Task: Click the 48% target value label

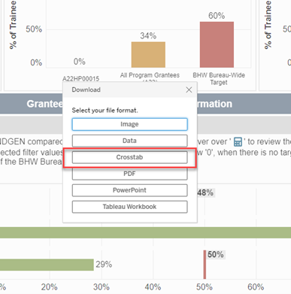Action: (205, 192)
